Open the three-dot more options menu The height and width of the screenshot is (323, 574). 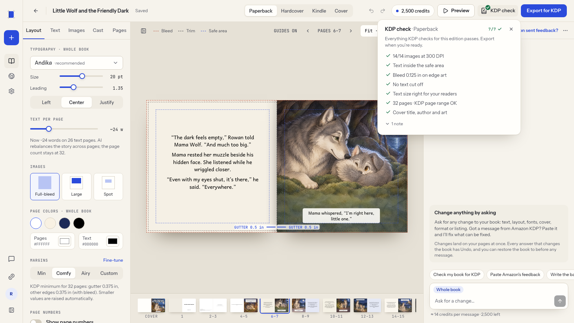pyautogui.click(x=565, y=31)
